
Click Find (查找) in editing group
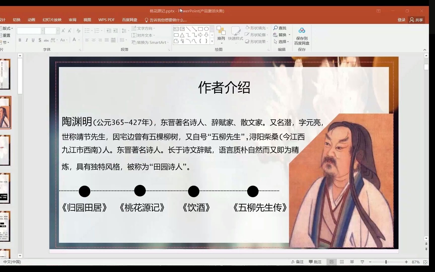[280, 28]
